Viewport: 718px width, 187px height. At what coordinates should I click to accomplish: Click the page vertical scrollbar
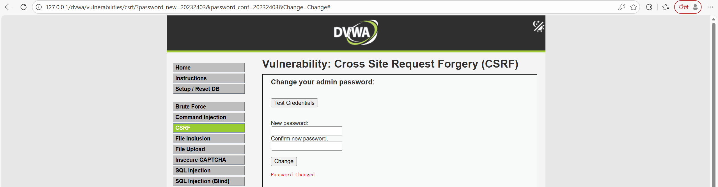click(x=714, y=104)
